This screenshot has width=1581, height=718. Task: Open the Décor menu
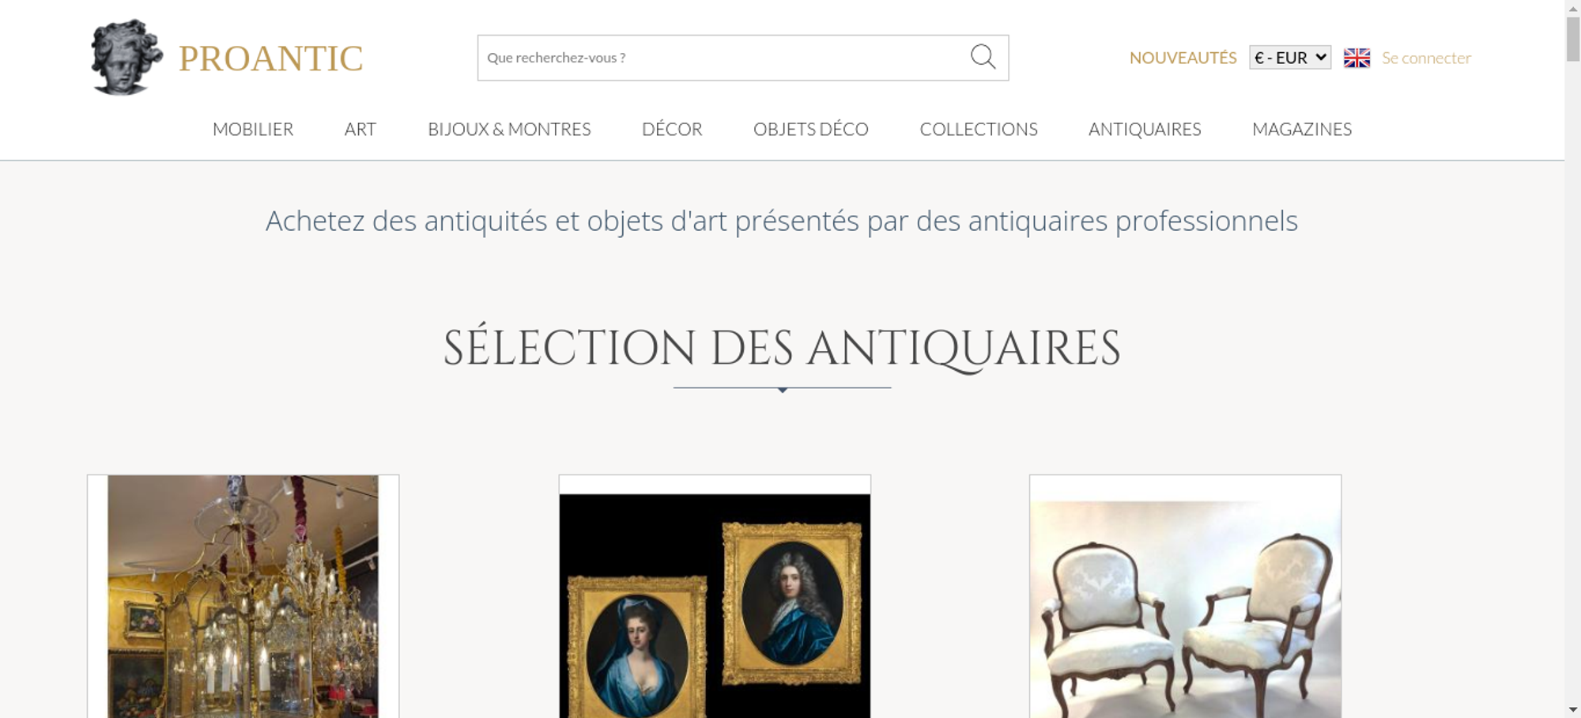pos(672,129)
